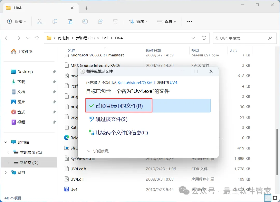Viewport: 280px width, 202px height.
Task: Open Downloads (下载) in sidebar
Action: coord(18,82)
